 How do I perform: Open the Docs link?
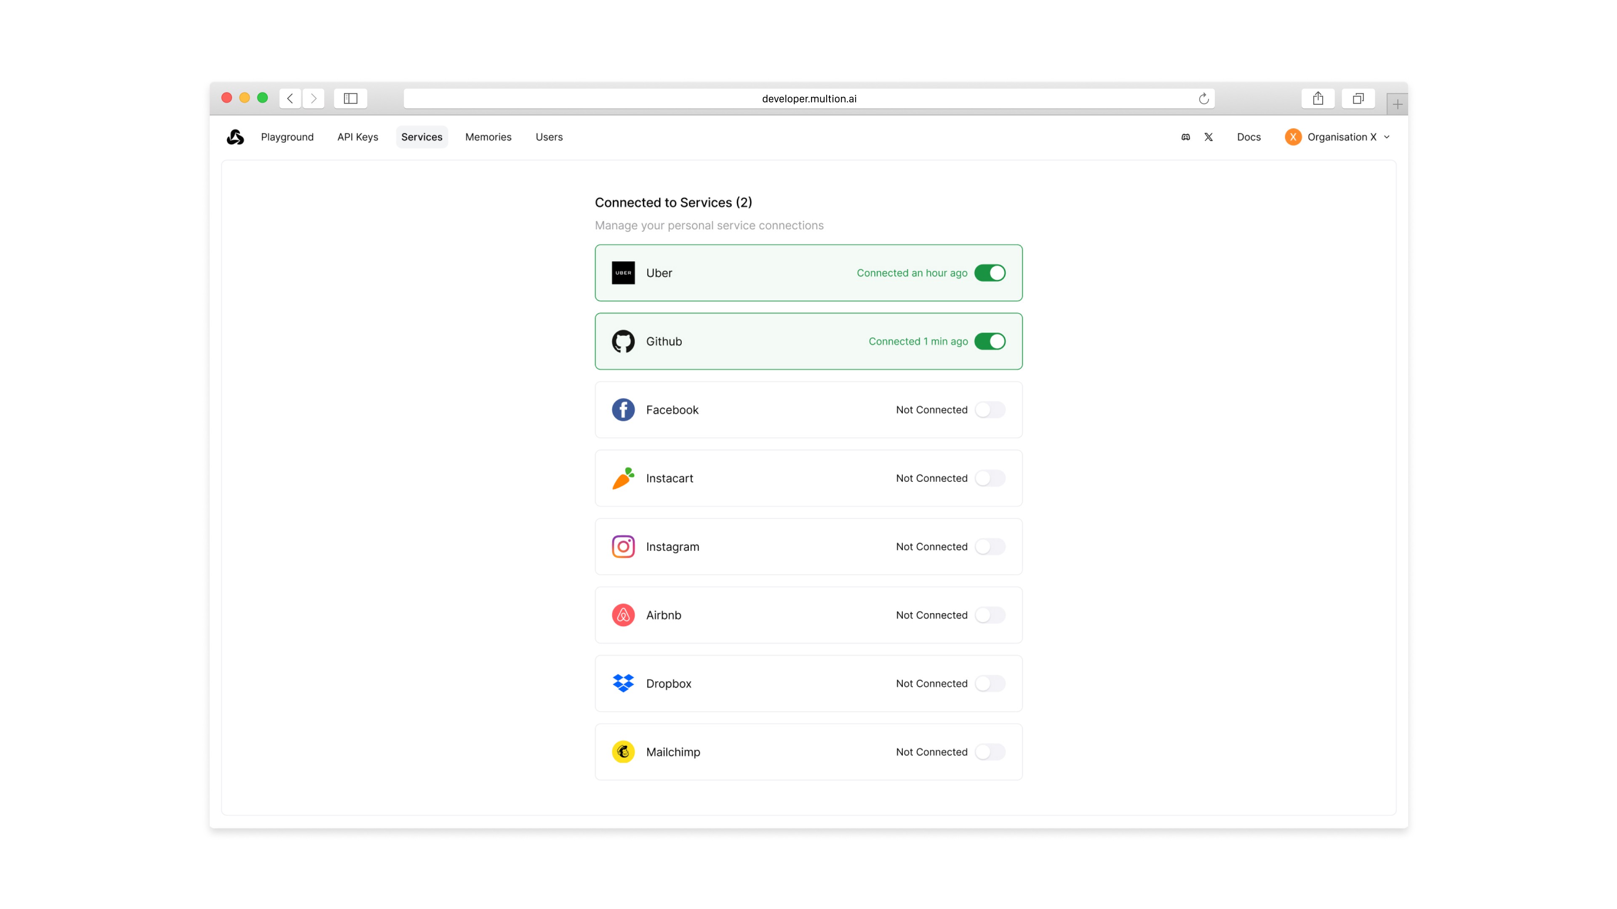[x=1249, y=137]
